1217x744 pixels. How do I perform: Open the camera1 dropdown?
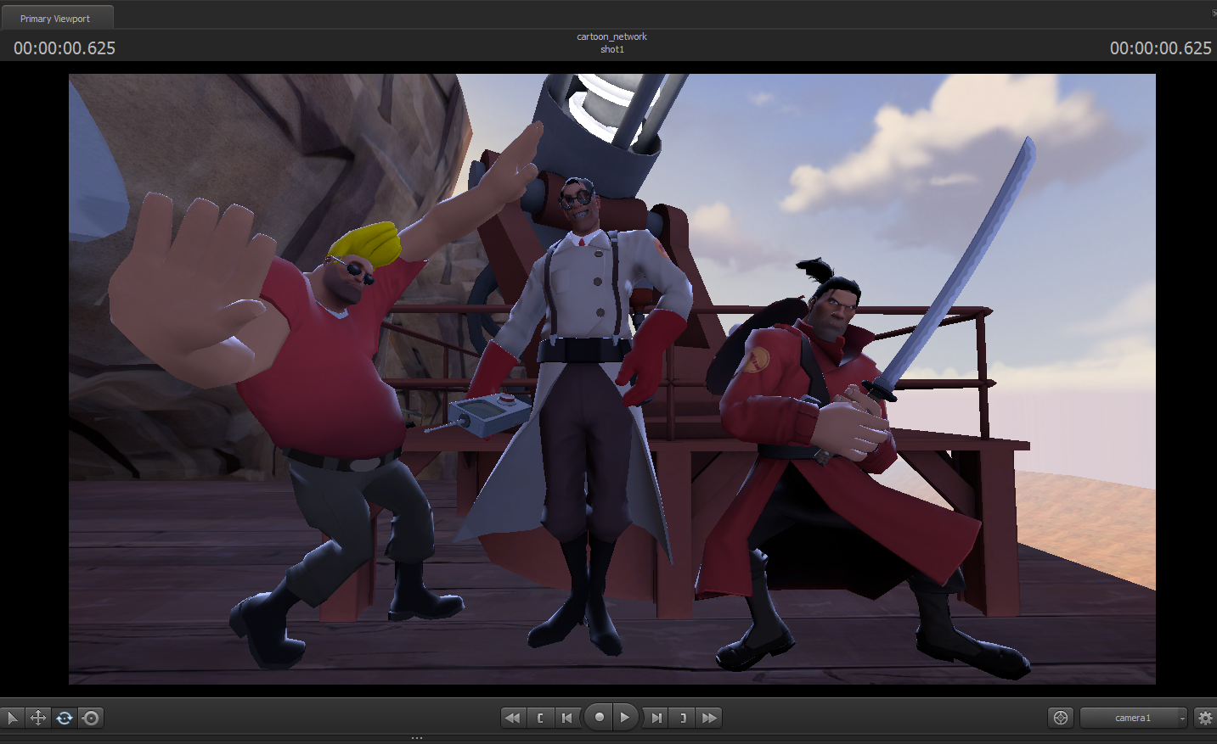[1134, 718]
